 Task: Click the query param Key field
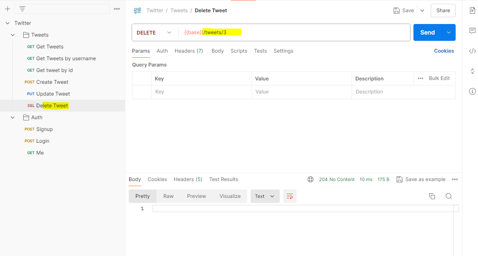click(x=201, y=92)
